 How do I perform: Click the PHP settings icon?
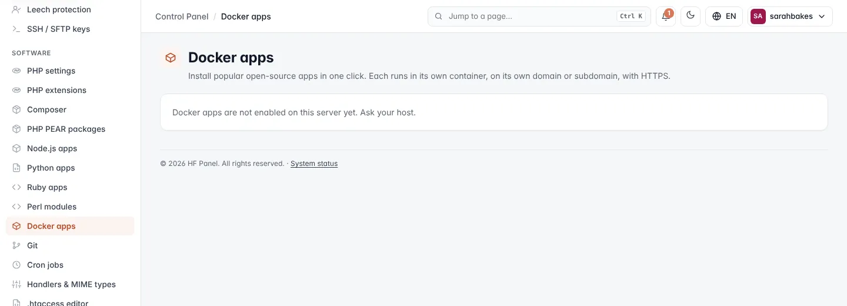16,71
